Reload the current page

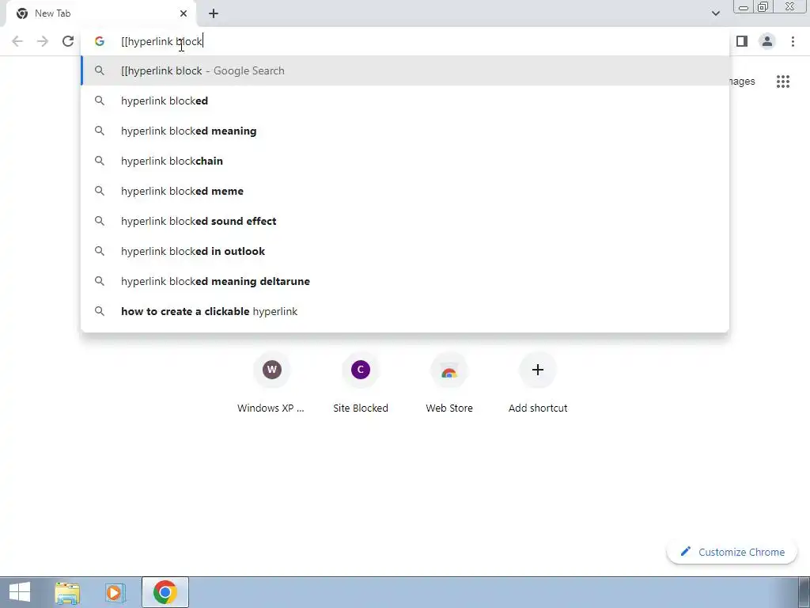pos(68,41)
